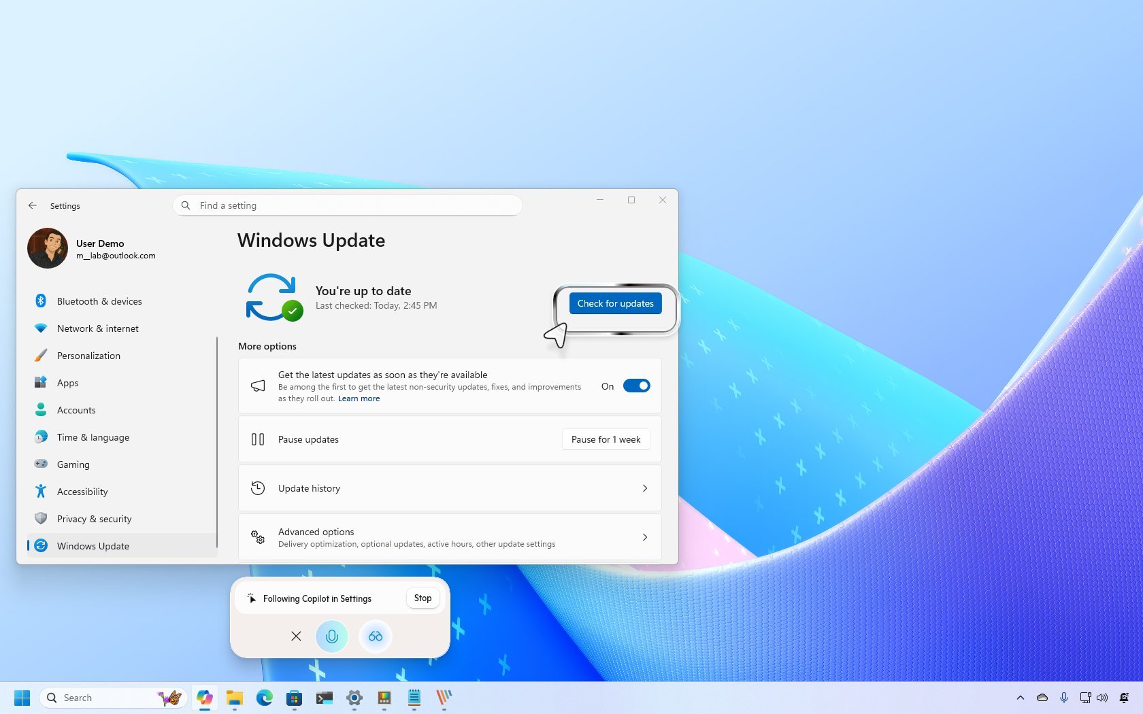The width and height of the screenshot is (1143, 714).
Task: Select the Accounts settings section
Action: [76, 409]
